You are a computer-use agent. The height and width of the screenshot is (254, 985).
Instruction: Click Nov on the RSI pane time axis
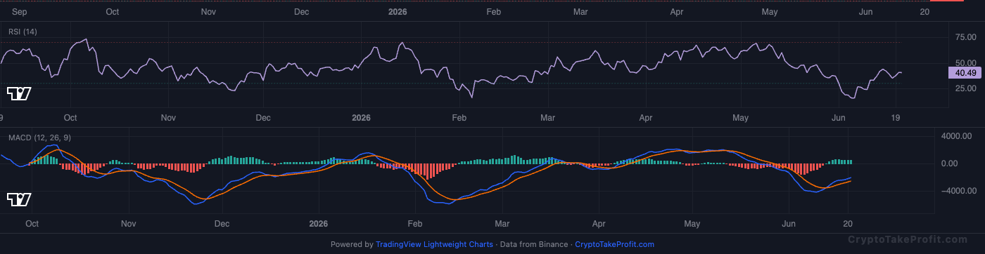167,118
